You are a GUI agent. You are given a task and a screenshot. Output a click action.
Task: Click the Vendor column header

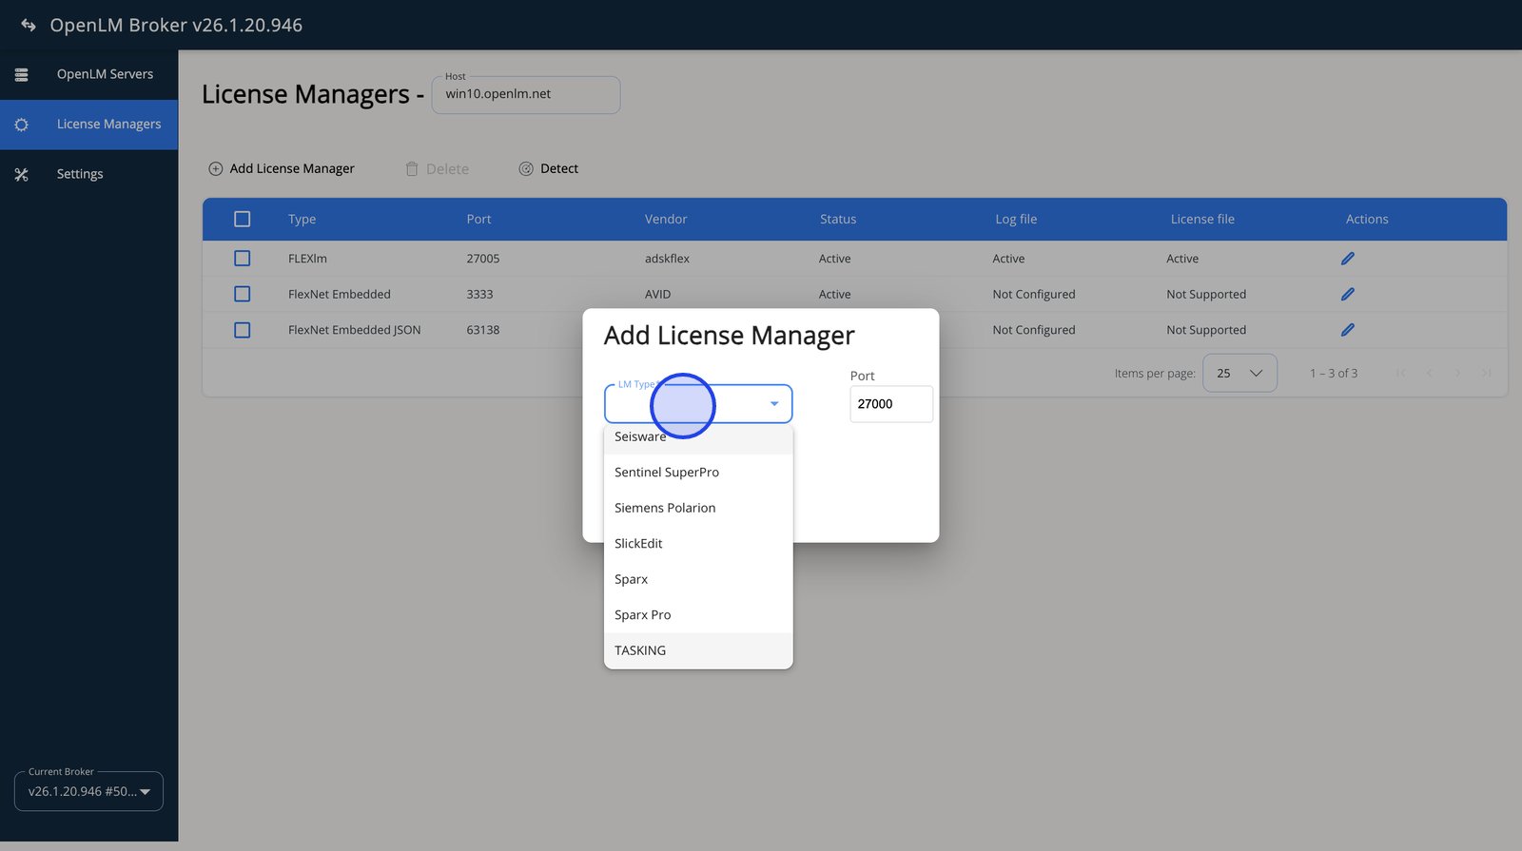point(666,219)
